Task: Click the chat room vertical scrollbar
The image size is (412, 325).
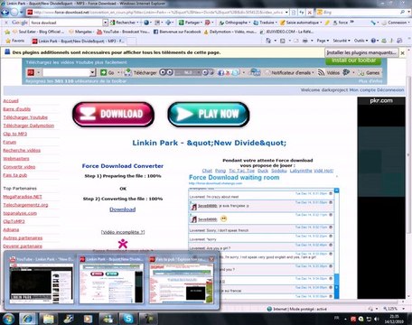Action: [337, 244]
